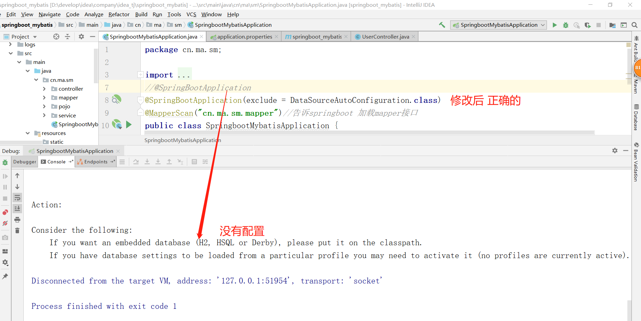Close the SpringbootMybatisApplication.java editor tab
This screenshot has height=321, width=641.
(x=201, y=37)
